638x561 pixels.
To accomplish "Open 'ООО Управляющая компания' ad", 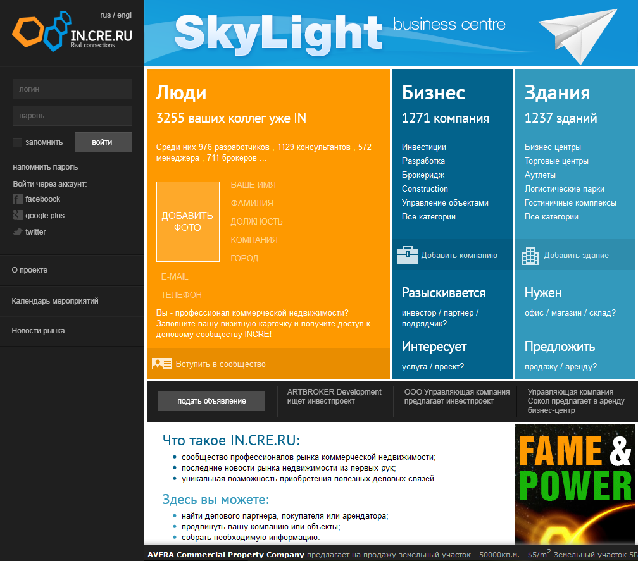I will (x=456, y=397).
